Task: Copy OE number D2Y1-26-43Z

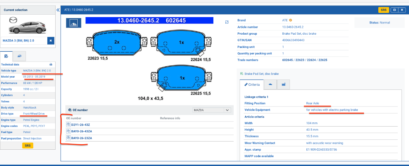Action: click(69, 125)
